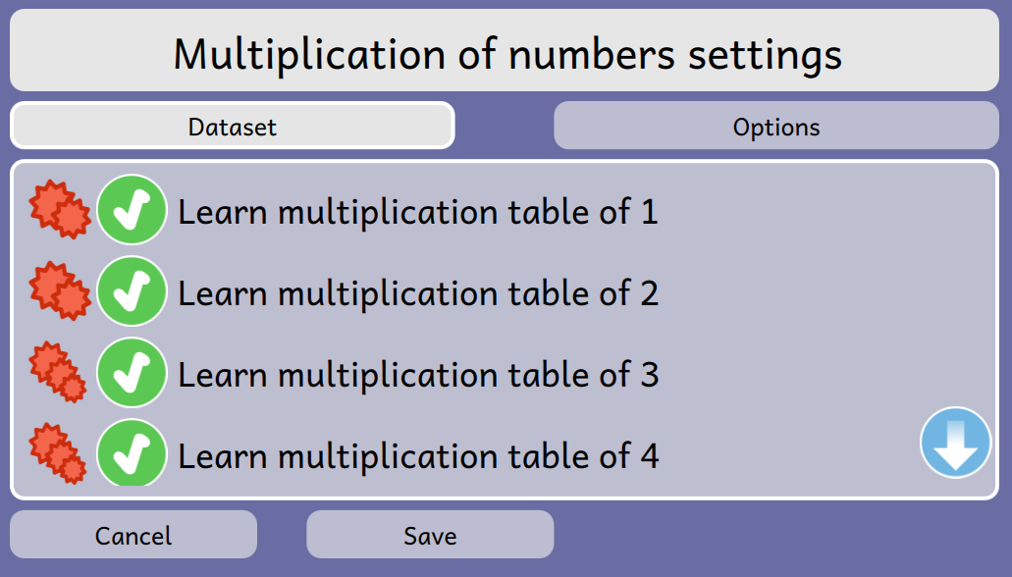Click the blue down arrow to see more datasets
Image resolution: width=1012 pixels, height=577 pixels.
[x=955, y=443]
